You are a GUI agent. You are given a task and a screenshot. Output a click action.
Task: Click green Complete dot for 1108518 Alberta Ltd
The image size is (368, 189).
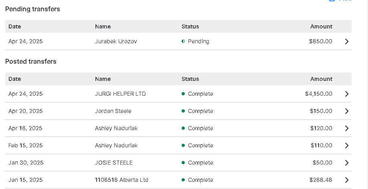click(x=183, y=180)
